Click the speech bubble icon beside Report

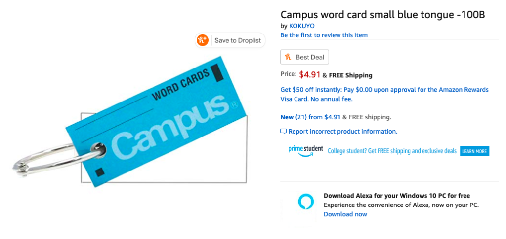[283, 132]
